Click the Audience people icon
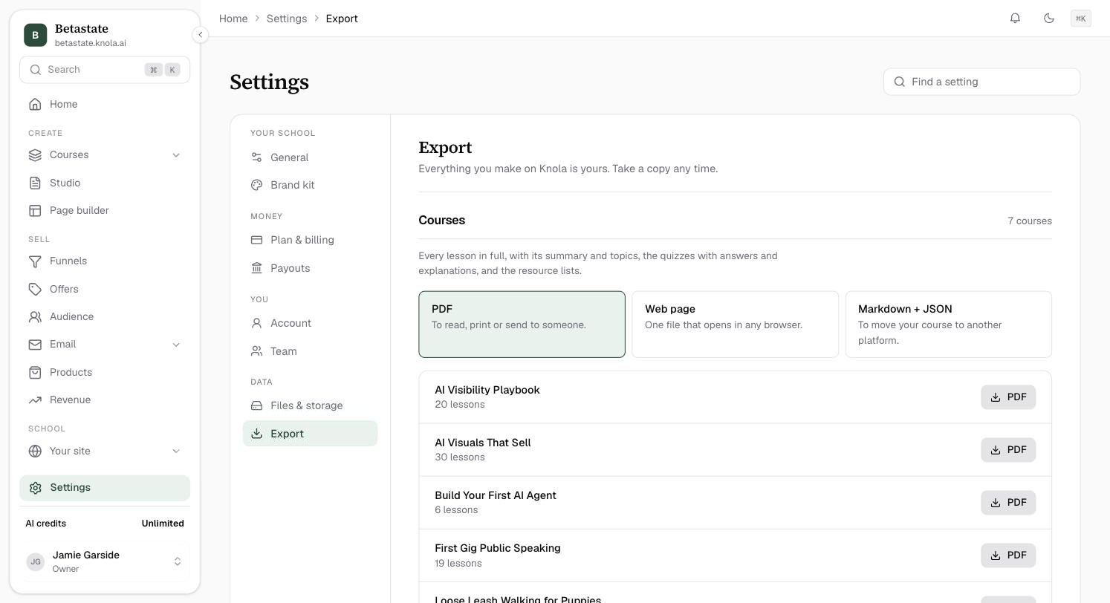1110x603 pixels. pos(35,316)
